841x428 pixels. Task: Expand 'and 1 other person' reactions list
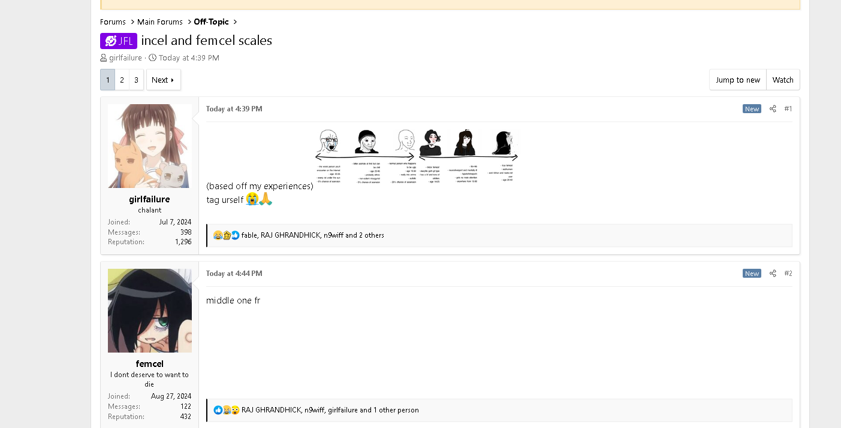(389, 410)
